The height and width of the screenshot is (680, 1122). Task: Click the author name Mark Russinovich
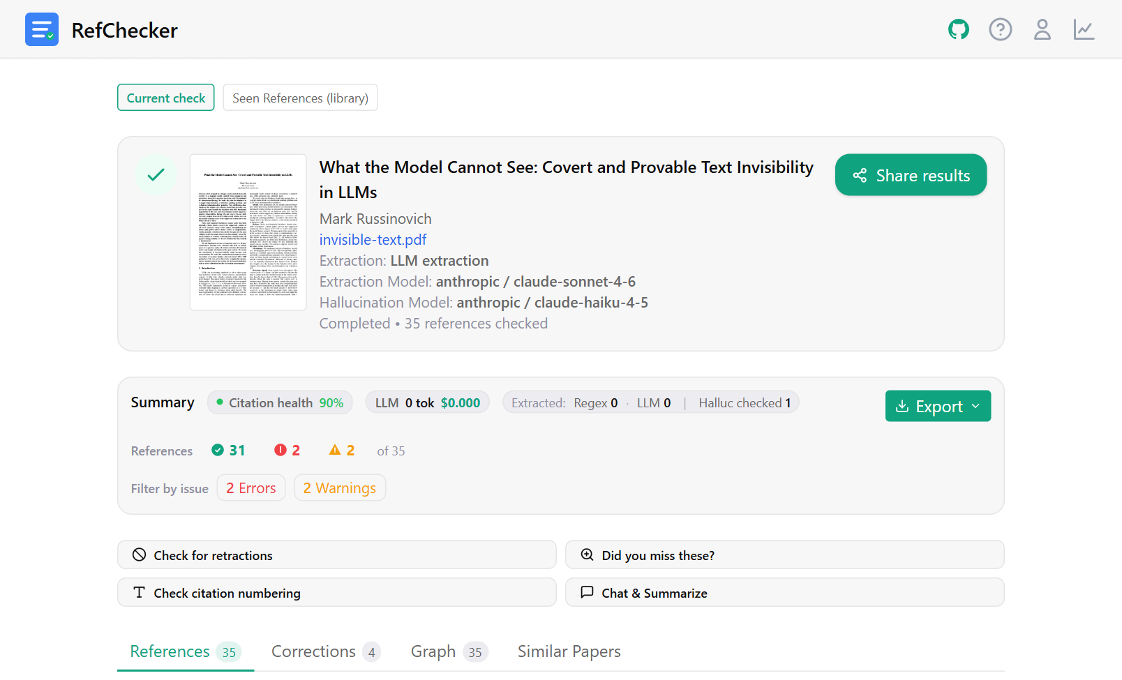[x=375, y=219]
